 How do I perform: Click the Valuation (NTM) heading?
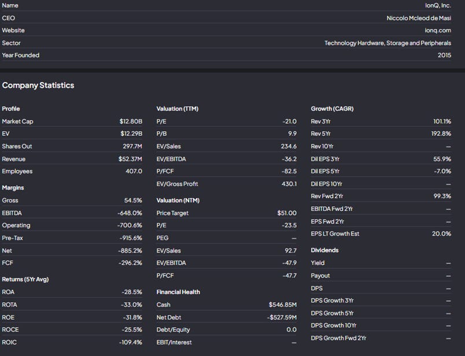pyautogui.click(x=178, y=201)
